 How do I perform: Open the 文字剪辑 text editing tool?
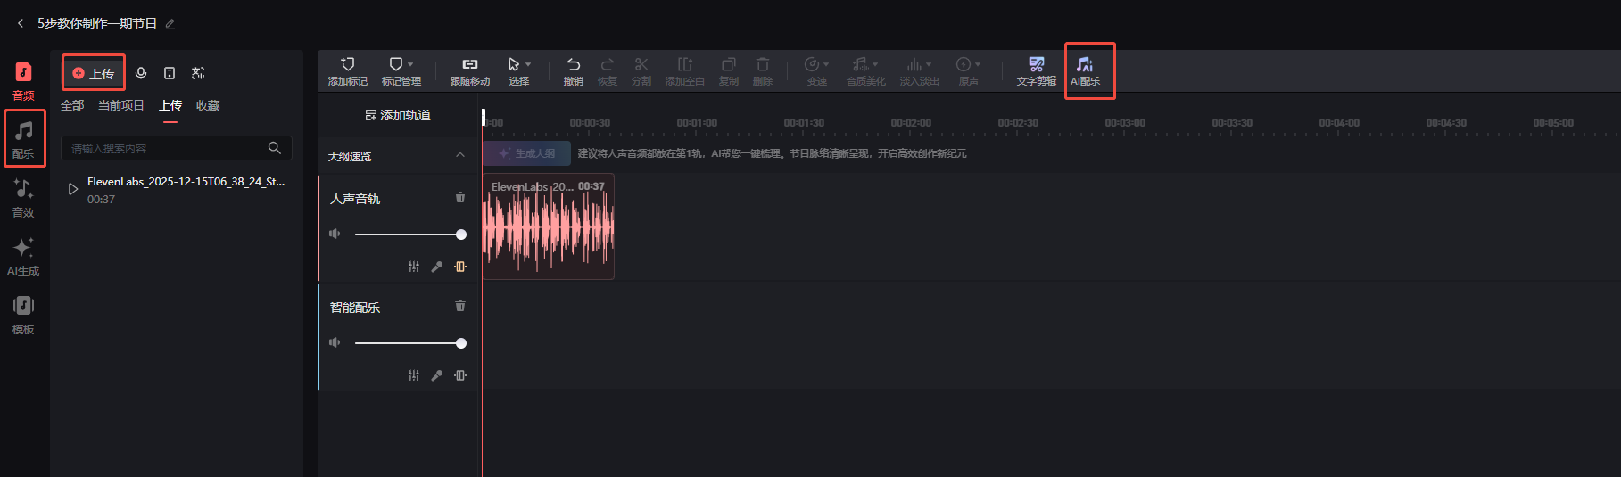(1036, 70)
